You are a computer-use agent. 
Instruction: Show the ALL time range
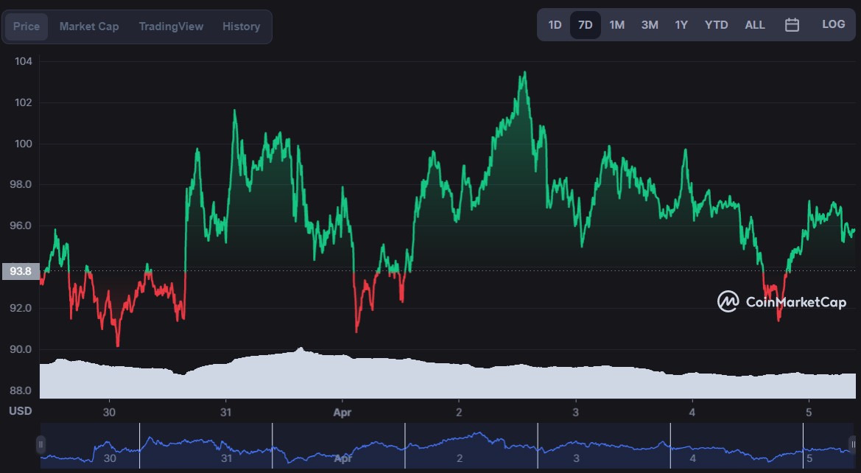pyautogui.click(x=754, y=25)
